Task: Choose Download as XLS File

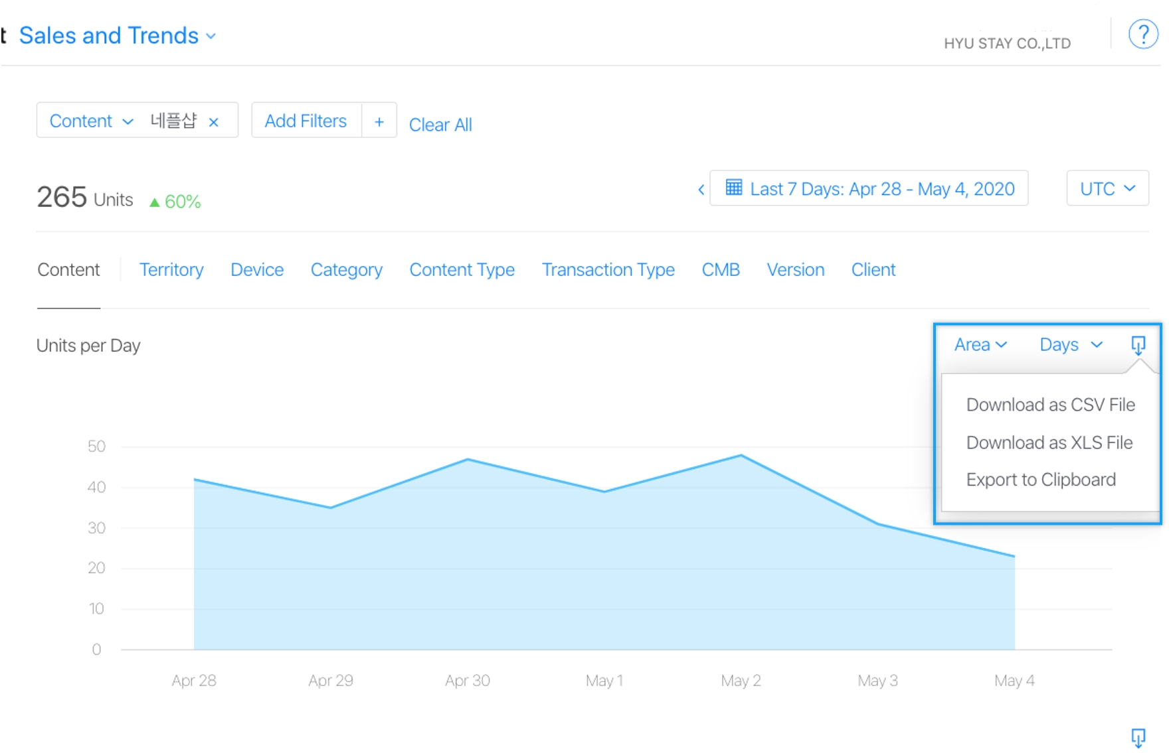Action: [1049, 443]
